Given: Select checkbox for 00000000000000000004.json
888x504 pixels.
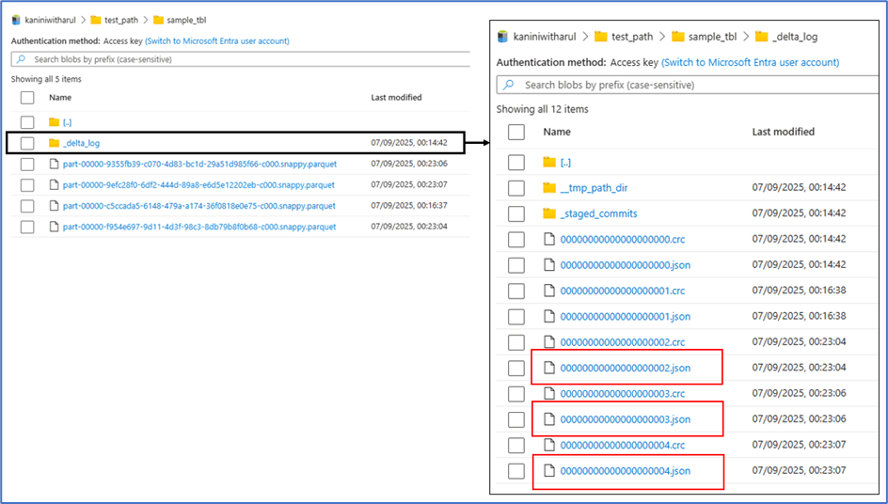Looking at the screenshot, I should [516, 470].
